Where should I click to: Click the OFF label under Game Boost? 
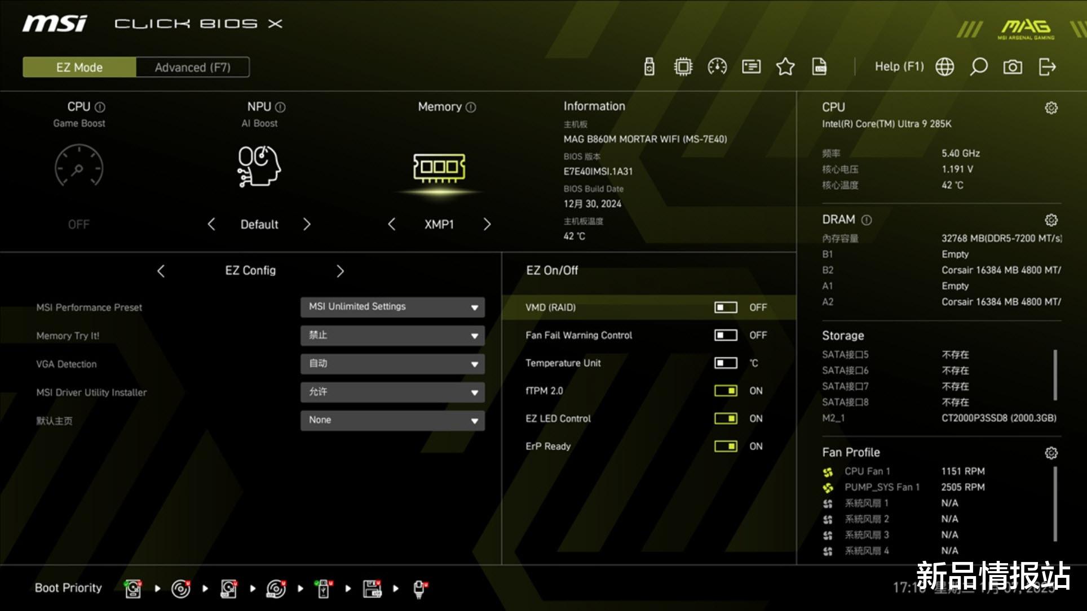(79, 224)
